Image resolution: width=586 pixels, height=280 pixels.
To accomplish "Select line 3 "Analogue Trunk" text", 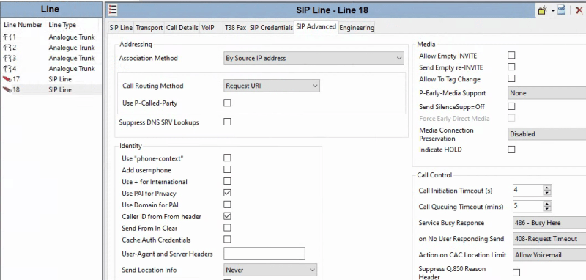I will pyautogui.click(x=72, y=59).
